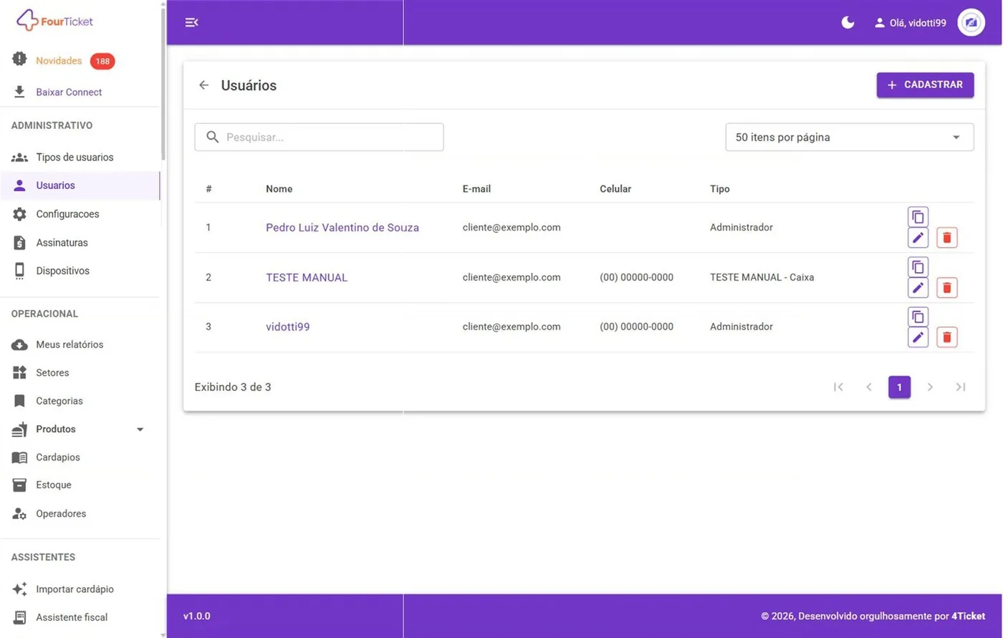Click the 188 notifications badge
The width and height of the screenshot is (1003, 638).
click(102, 61)
